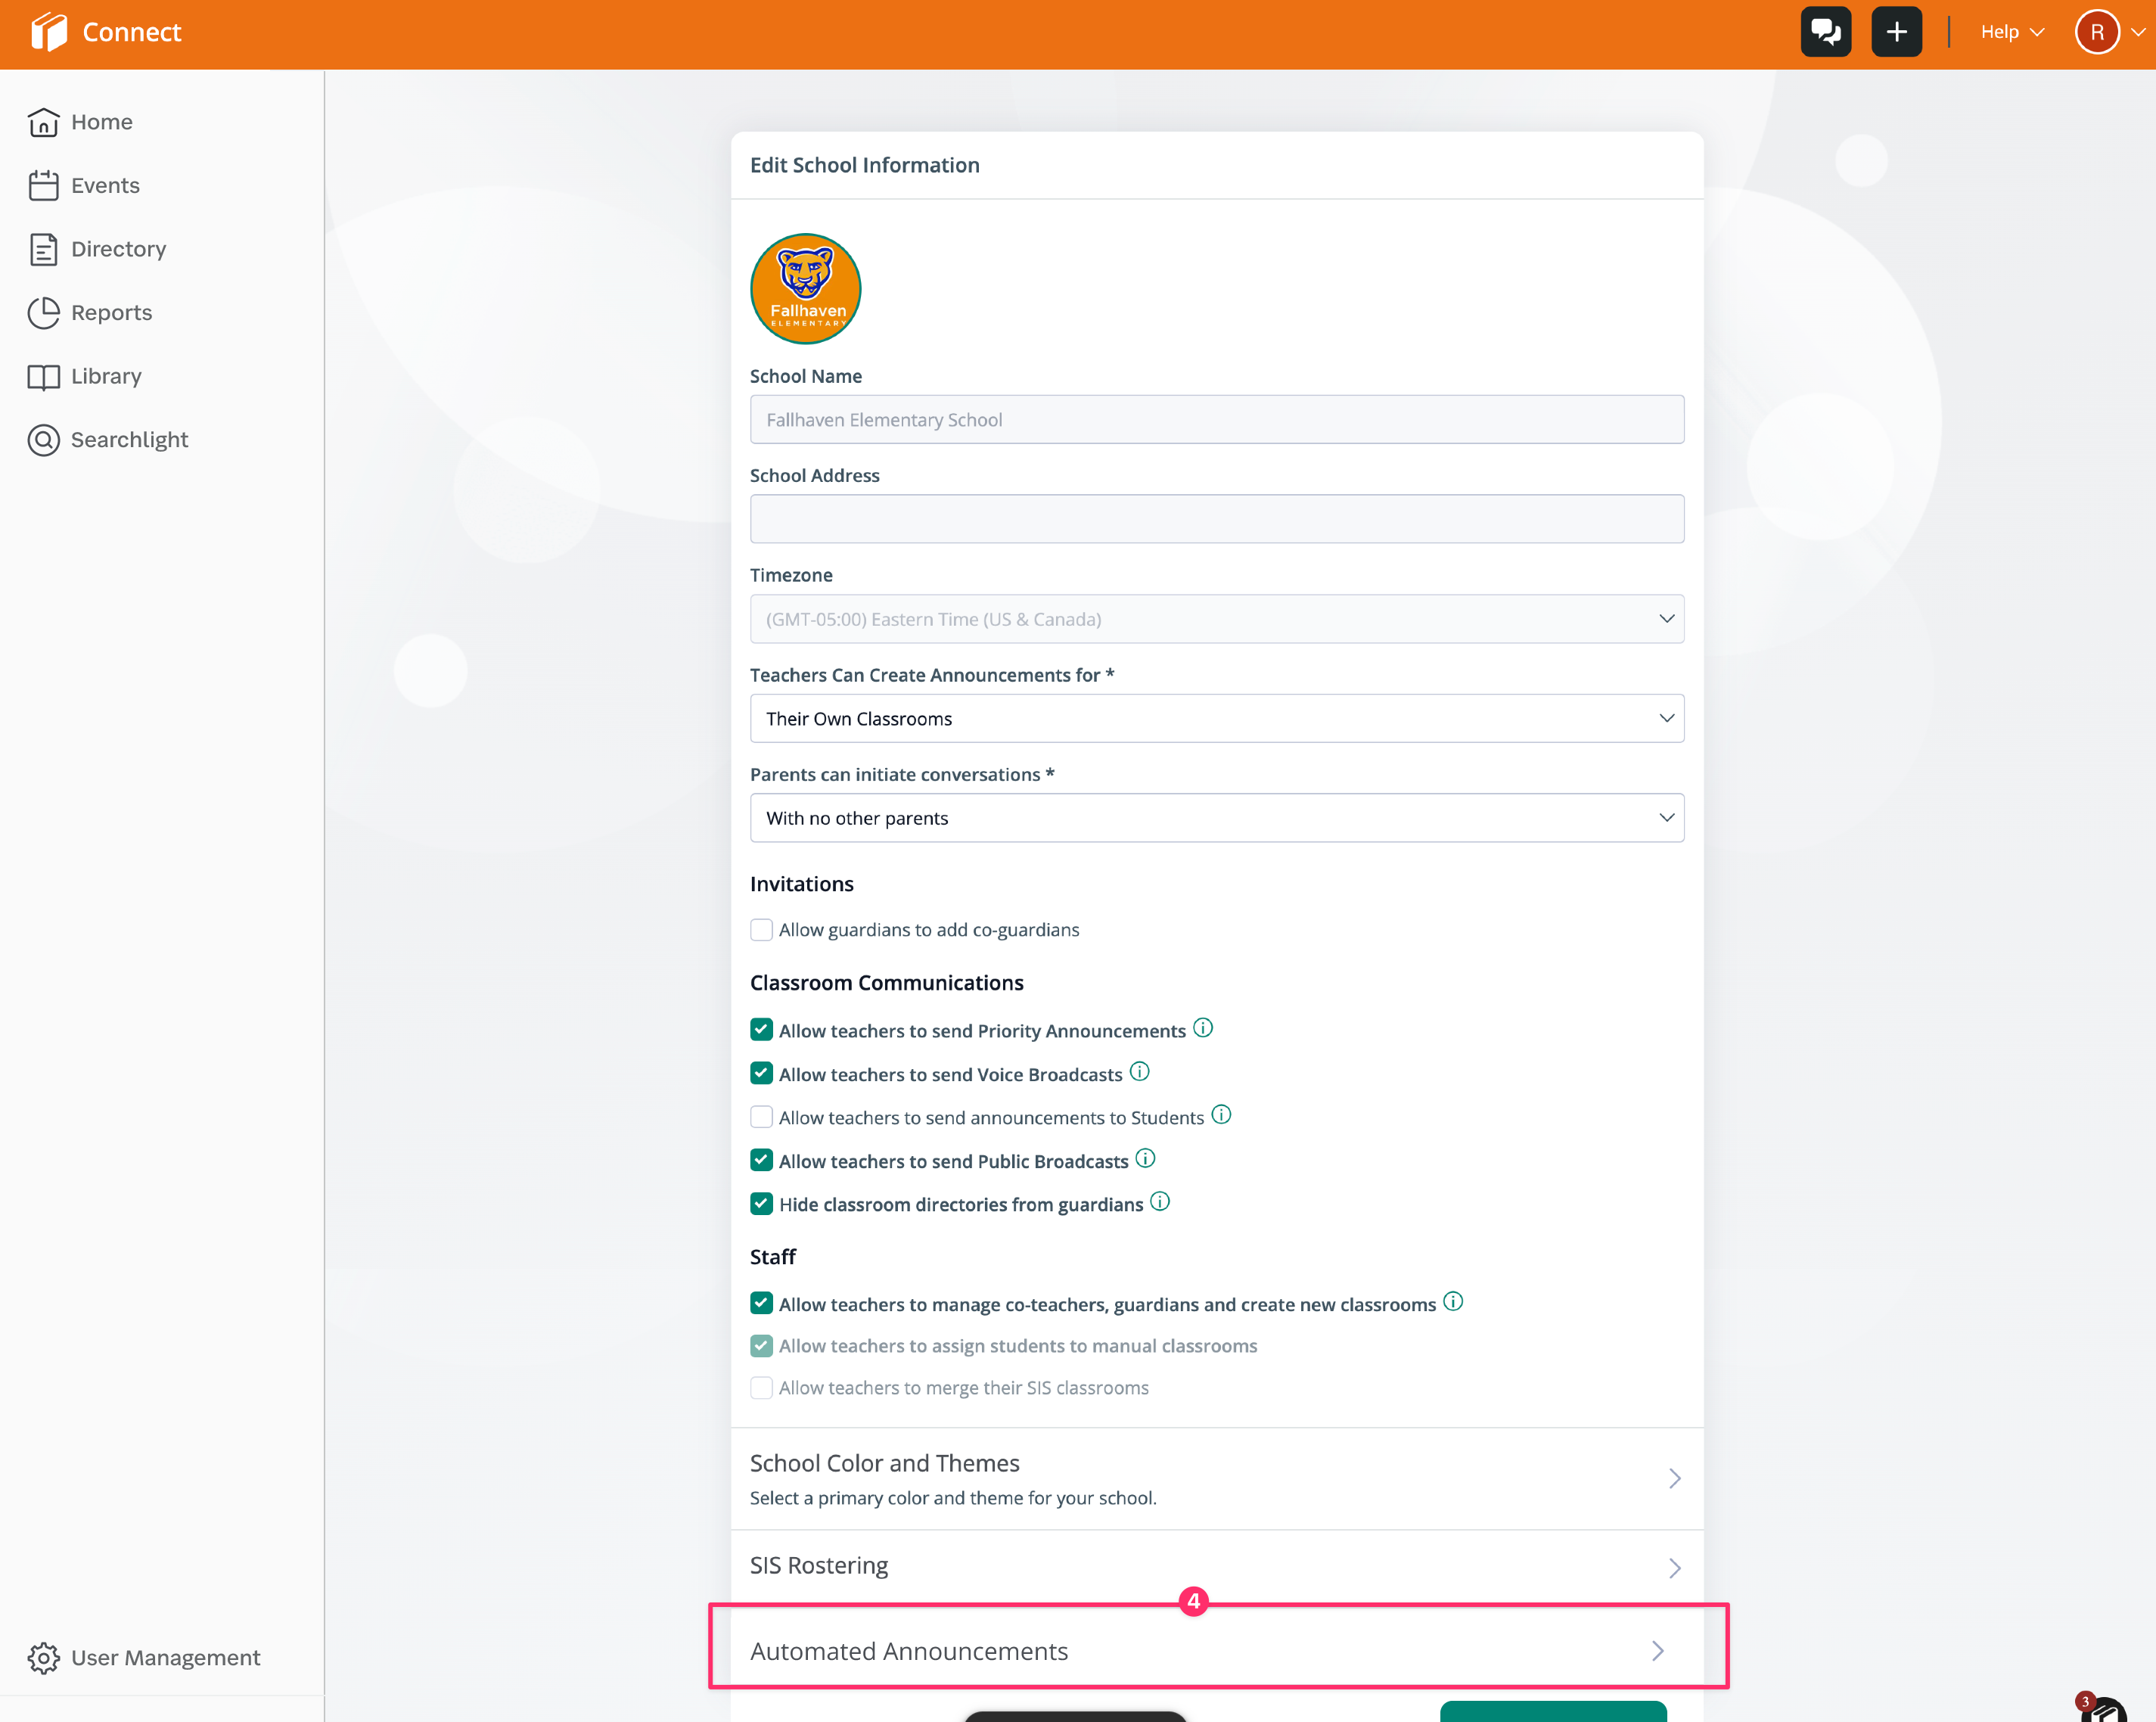Screen dimensions: 2156x1722
Task: Open School Color and Themes settings
Action: (x=1216, y=1478)
